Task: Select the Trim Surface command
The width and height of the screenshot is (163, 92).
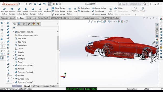Action: tap(98, 11)
